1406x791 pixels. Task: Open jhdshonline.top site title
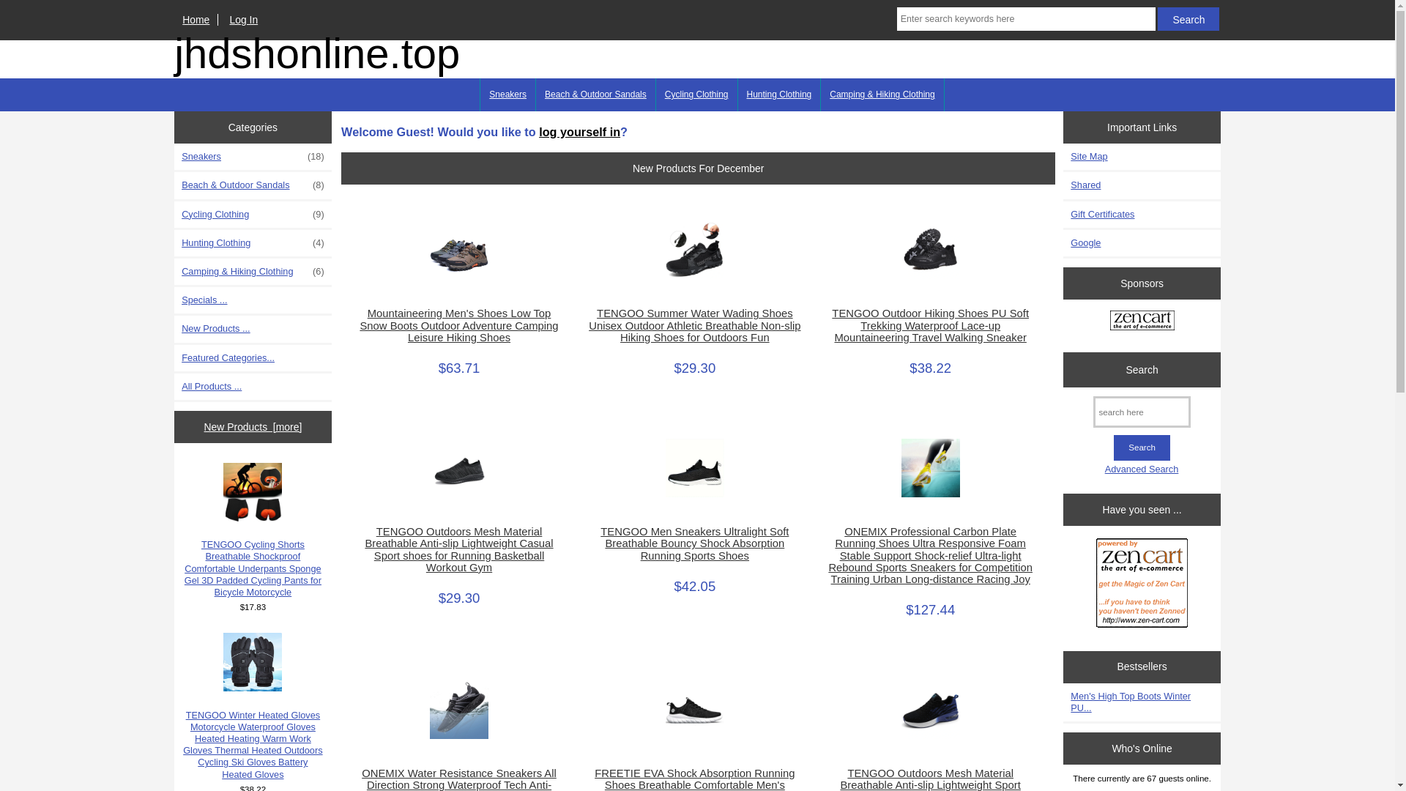[317, 53]
